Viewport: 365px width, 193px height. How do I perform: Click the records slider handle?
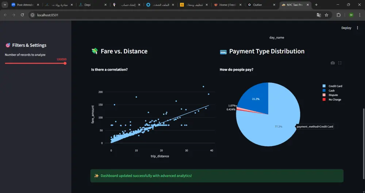(x=65, y=63)
